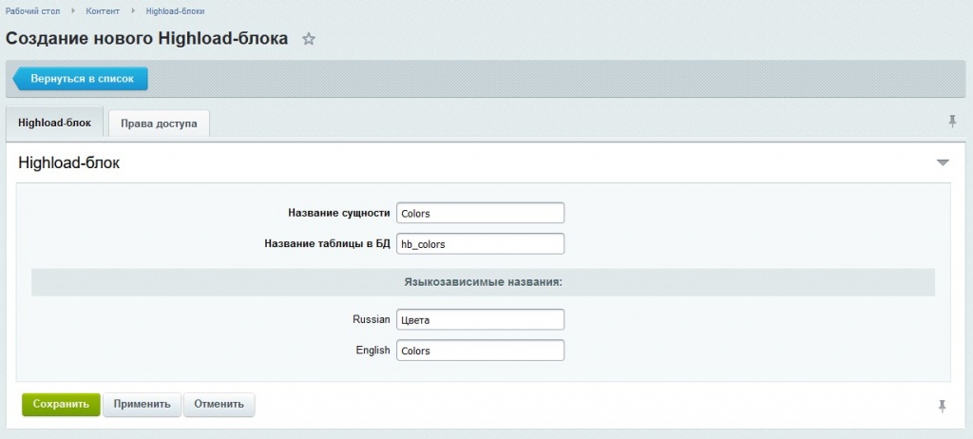Screen dimensions: 973x439
Task: Collapse the Highload-блок section arrow
Action: click(943, 162)
